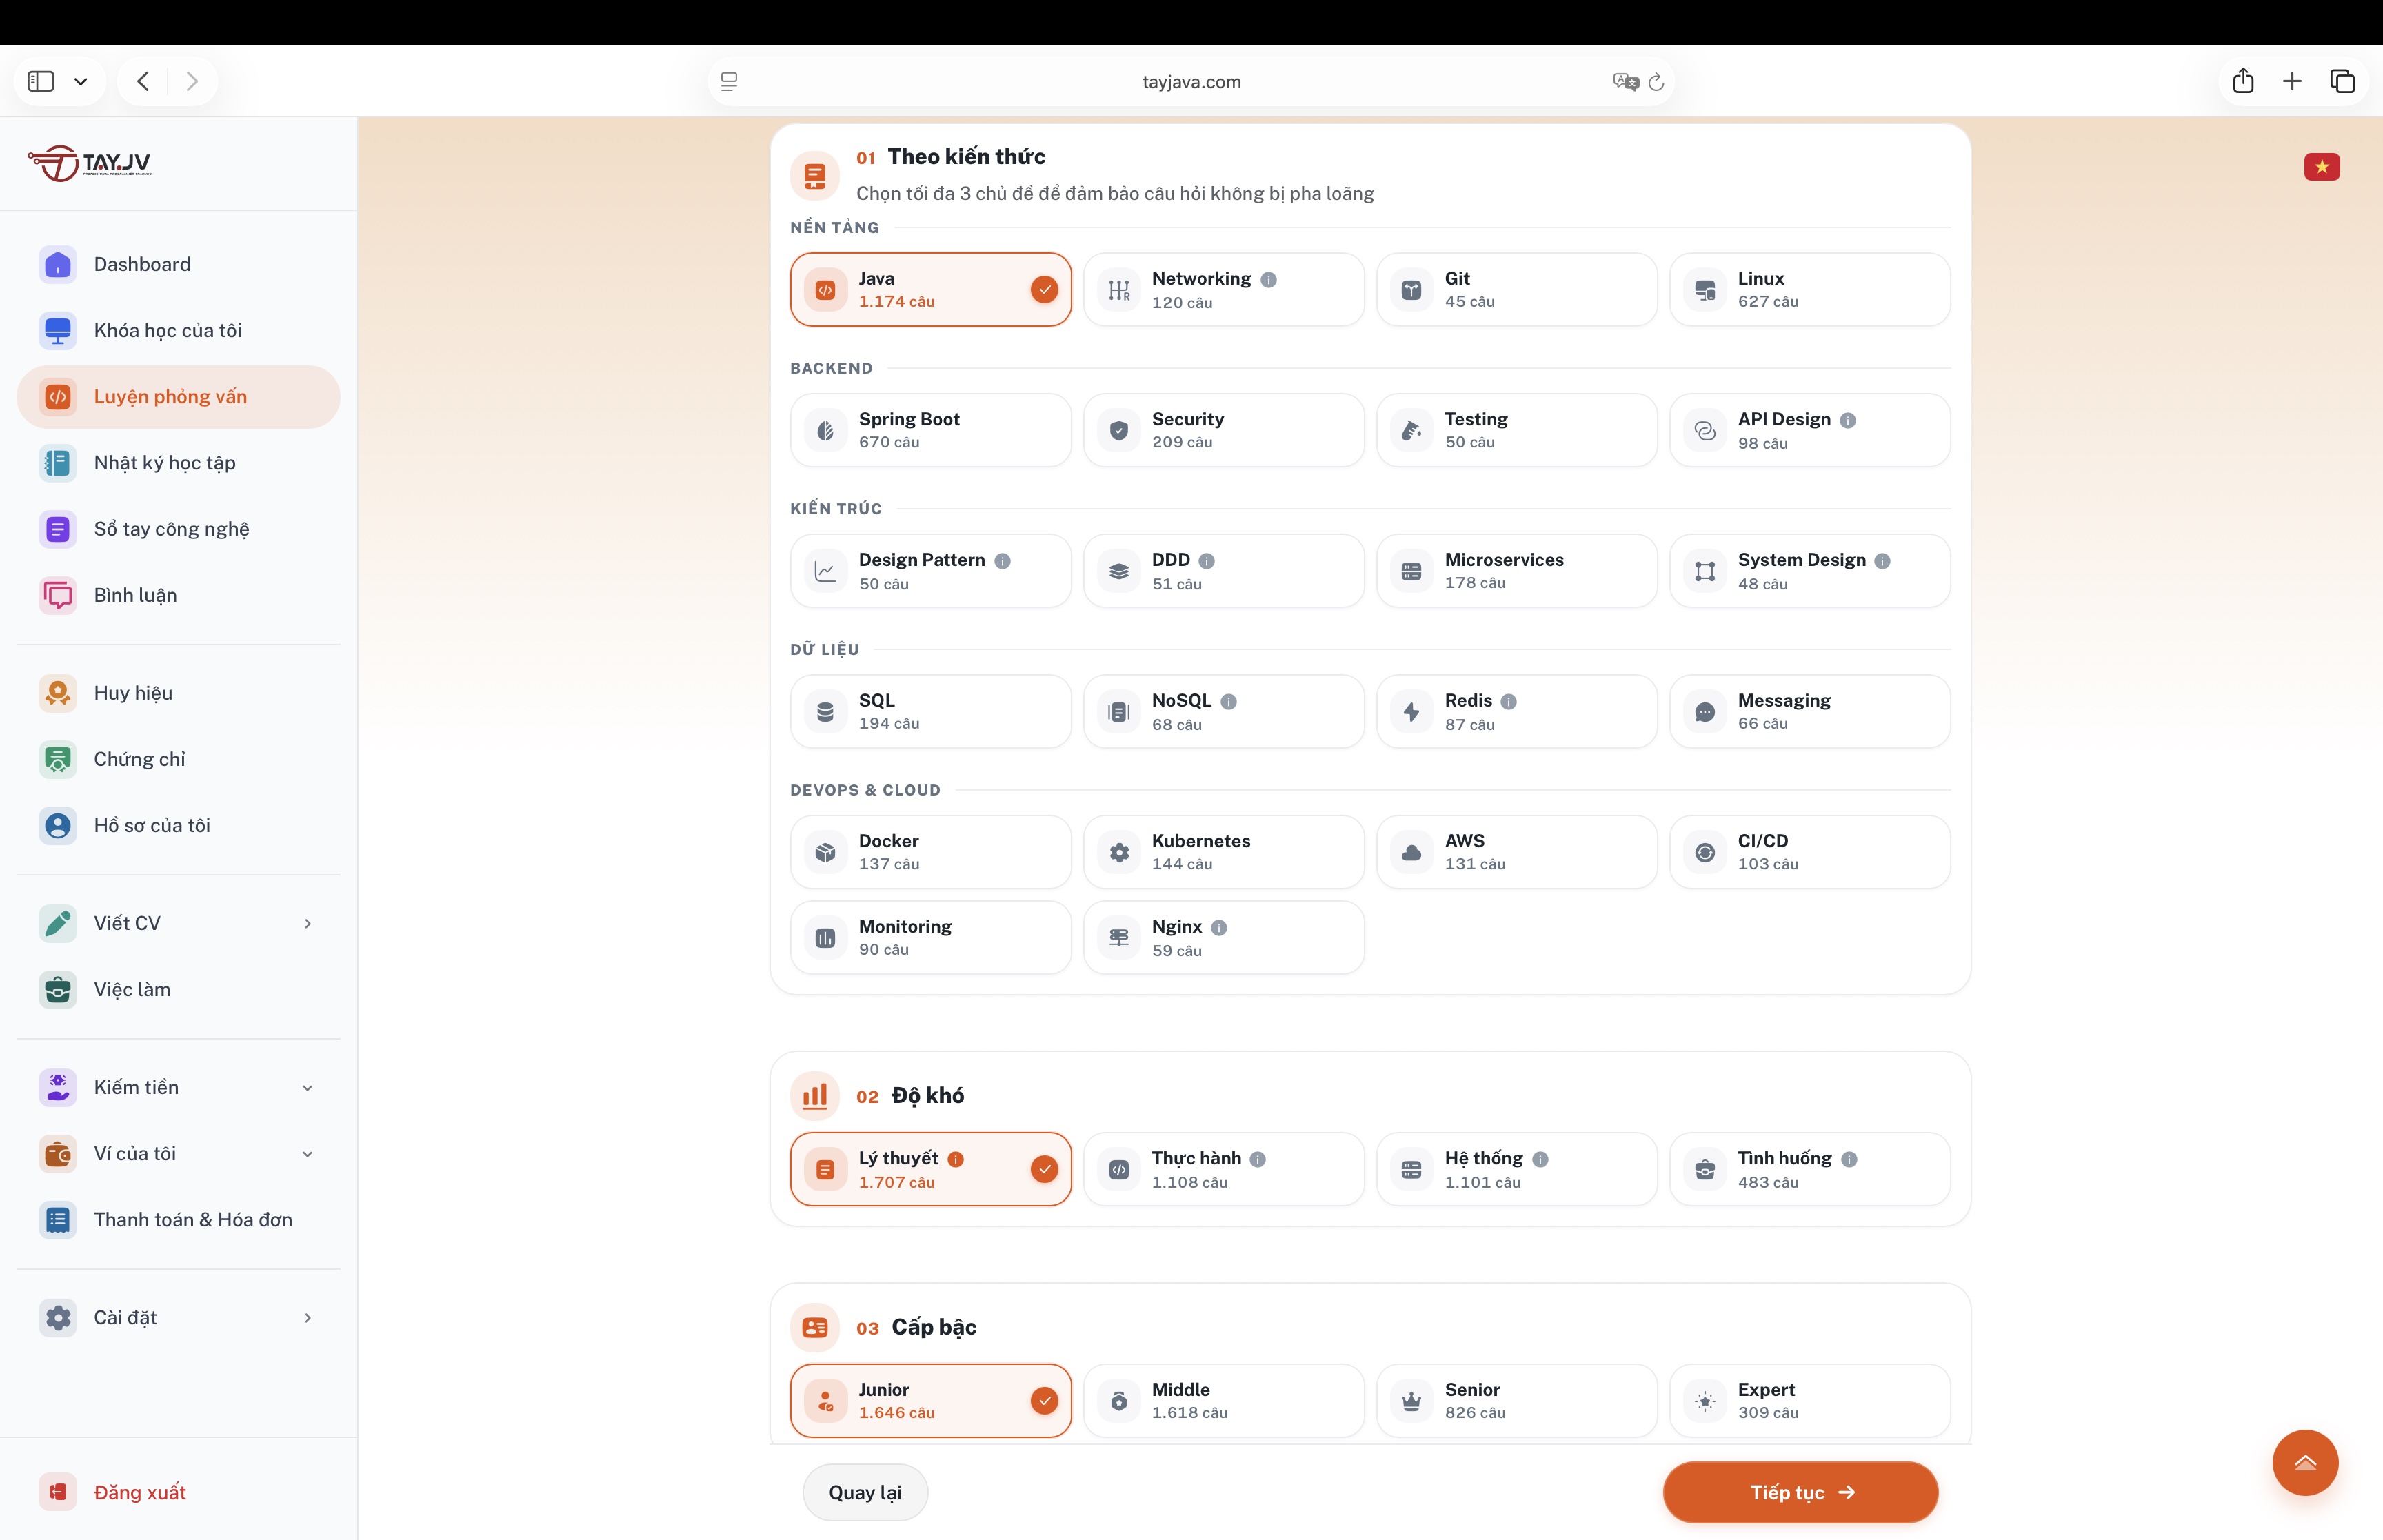Click the scroll-to-top arrow button

click(x=2305, y=1462)
